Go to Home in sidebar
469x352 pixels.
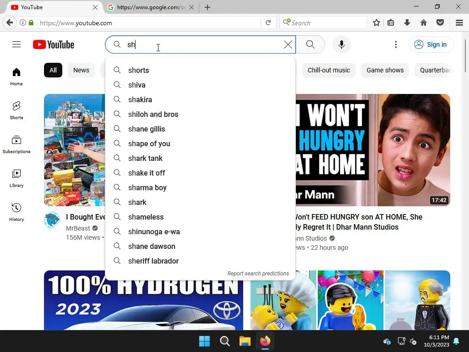click(16, 77)
